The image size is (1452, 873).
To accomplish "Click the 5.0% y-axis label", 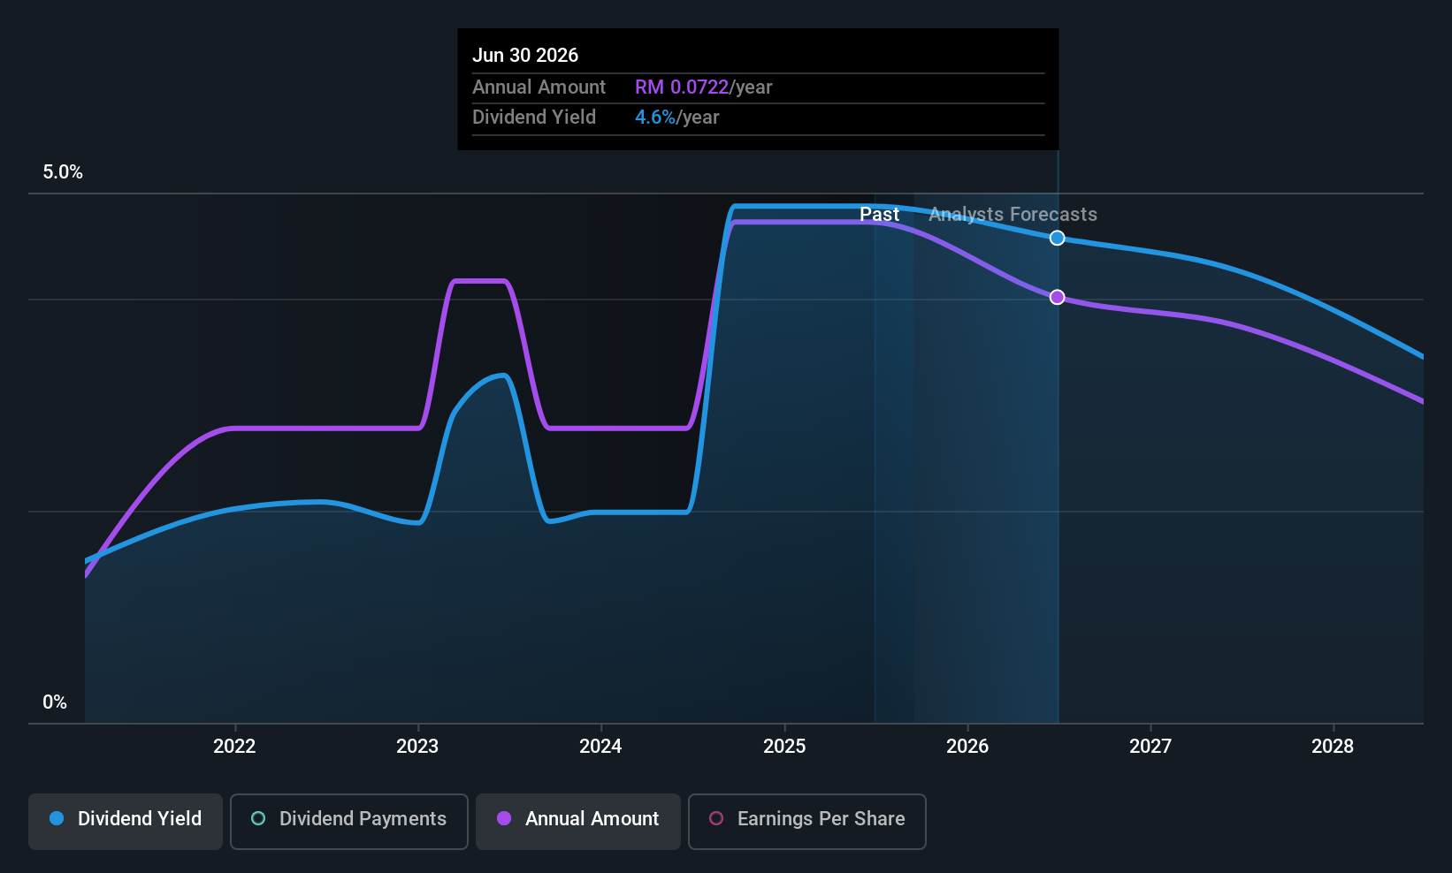I will (x=63, y=172).
